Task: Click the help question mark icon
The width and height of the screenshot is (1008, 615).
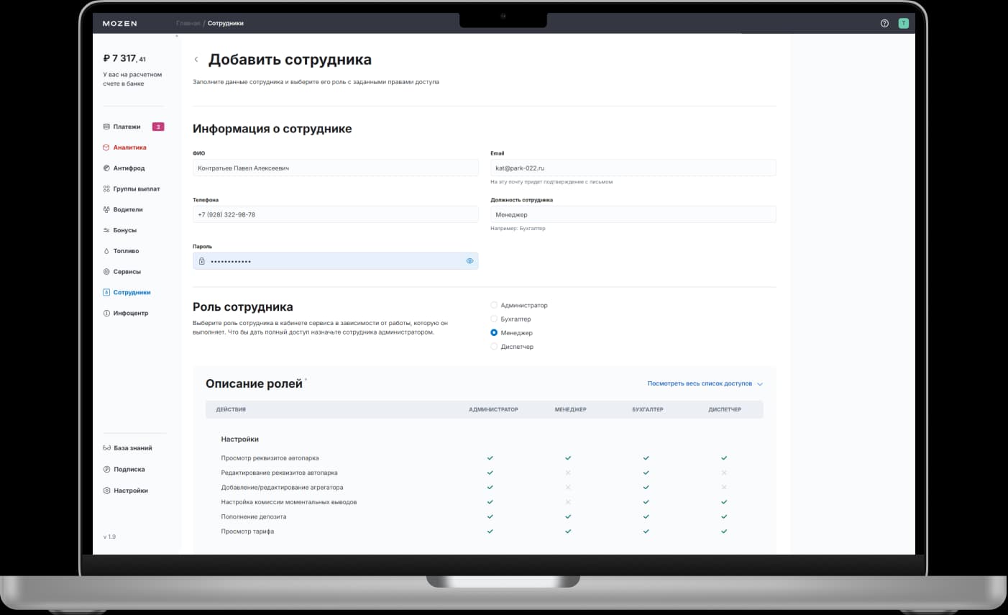Action: [884, 23]
